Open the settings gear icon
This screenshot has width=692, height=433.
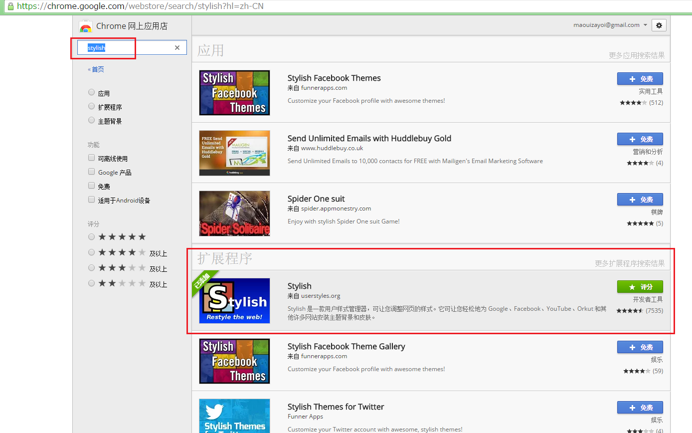pos(659,25)
